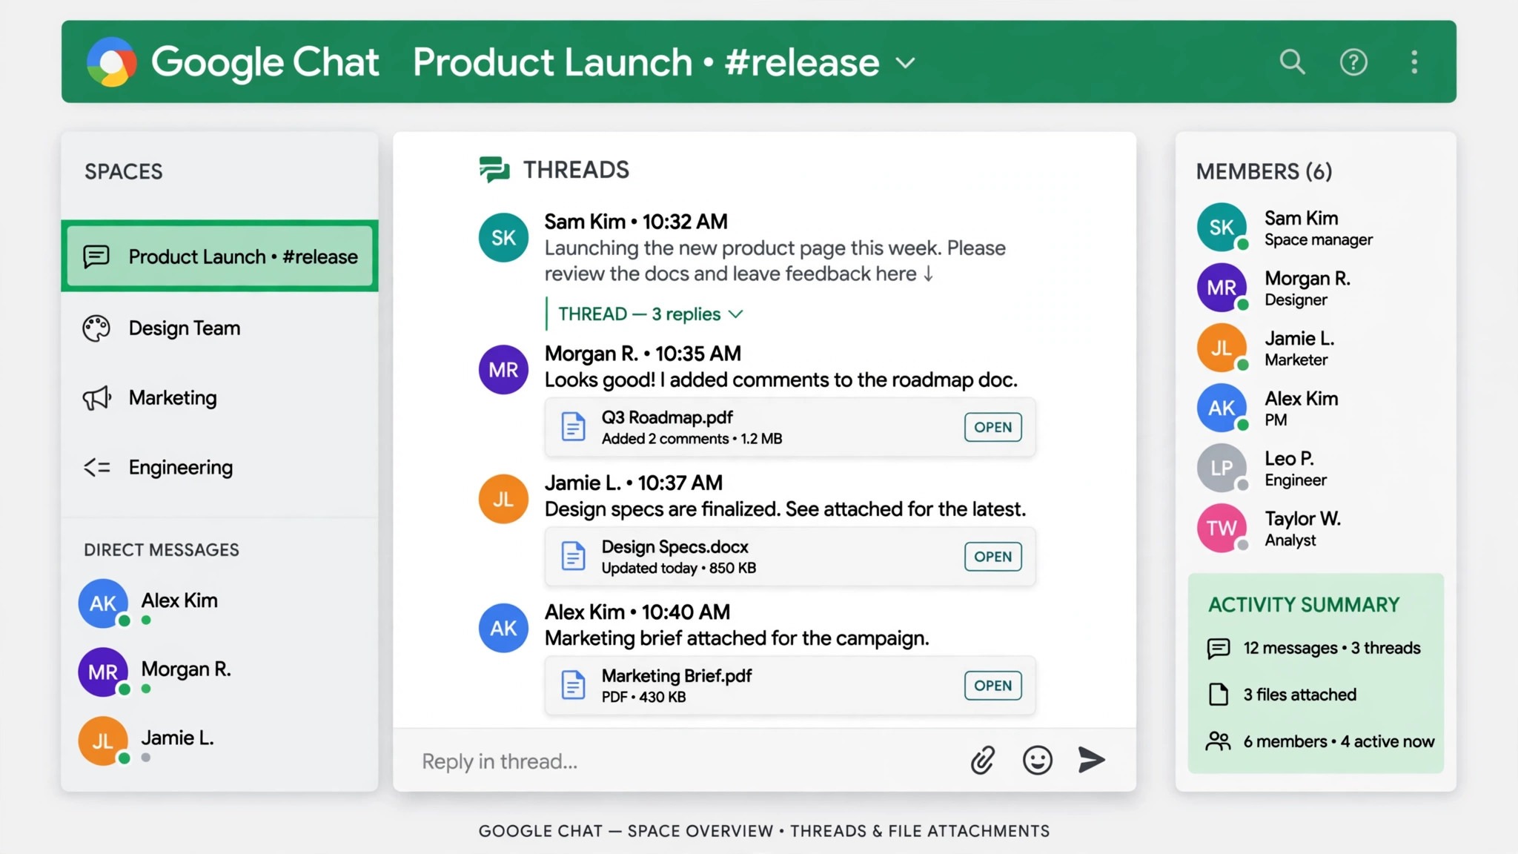Click the messages icon in Activity Summary
The height and width of the screenshot is (854, 1518).
tap(1219, 649)
